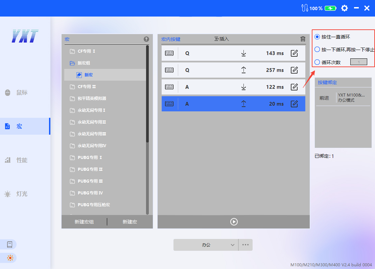The width and height of the screenshot is (375, 269).
Task: Open the 灯光 lighting tab
Action: 22,194
